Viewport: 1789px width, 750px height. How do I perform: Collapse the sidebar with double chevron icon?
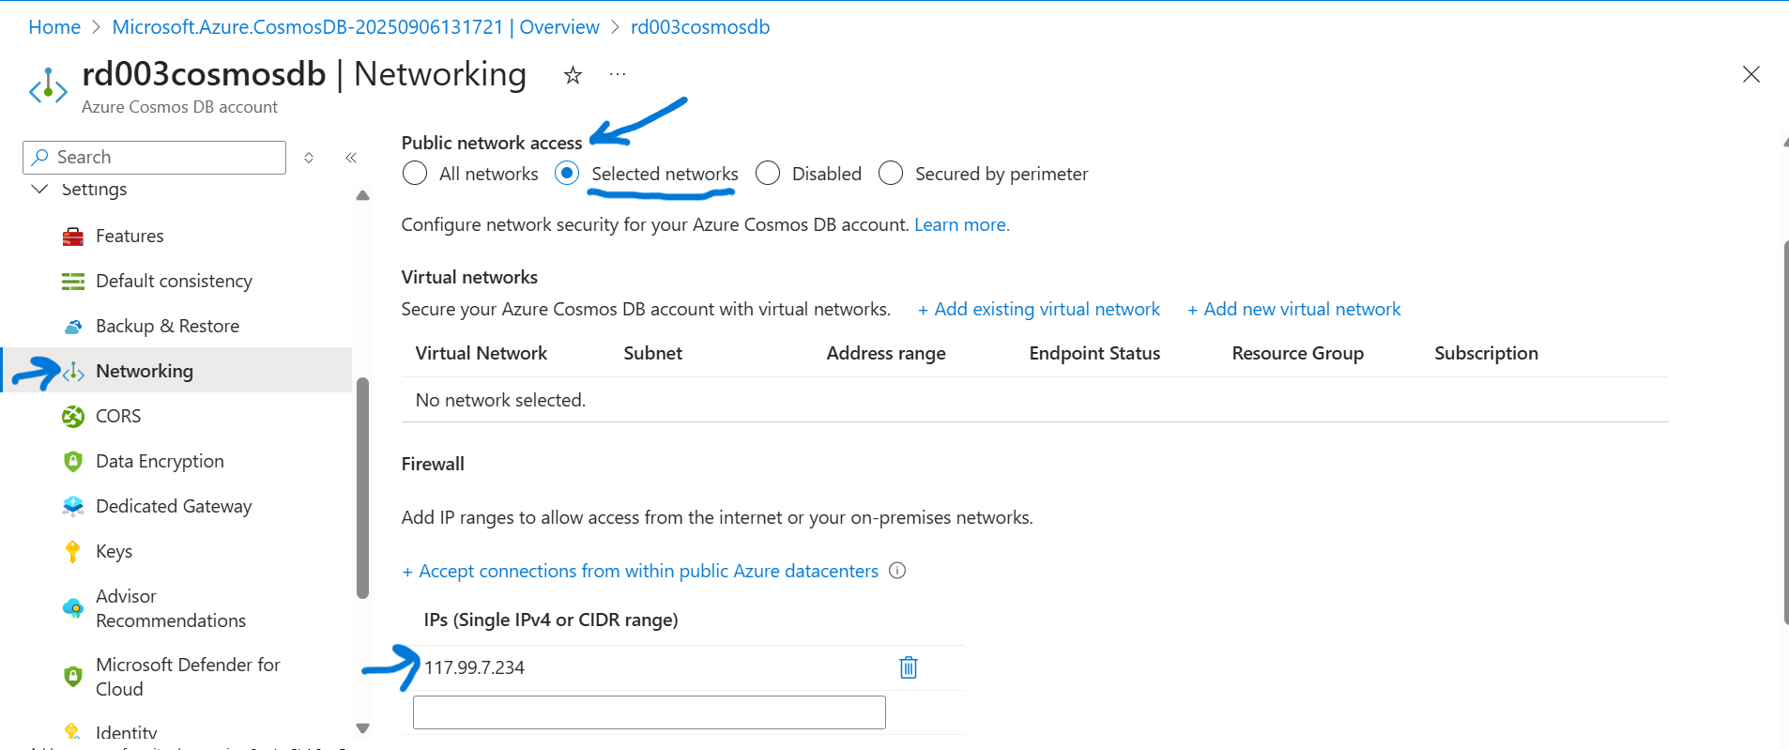point(351,158)
